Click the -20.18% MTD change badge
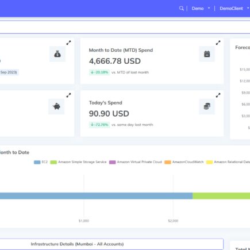The height and width of the screenshot is (250, 250). tap(99, 72)
